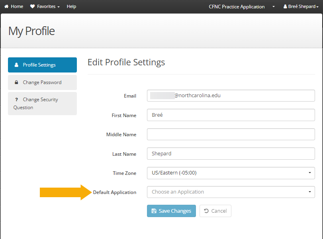
Task: Save the profile changes
Action: pyautogui.click(x=171, y=211)
